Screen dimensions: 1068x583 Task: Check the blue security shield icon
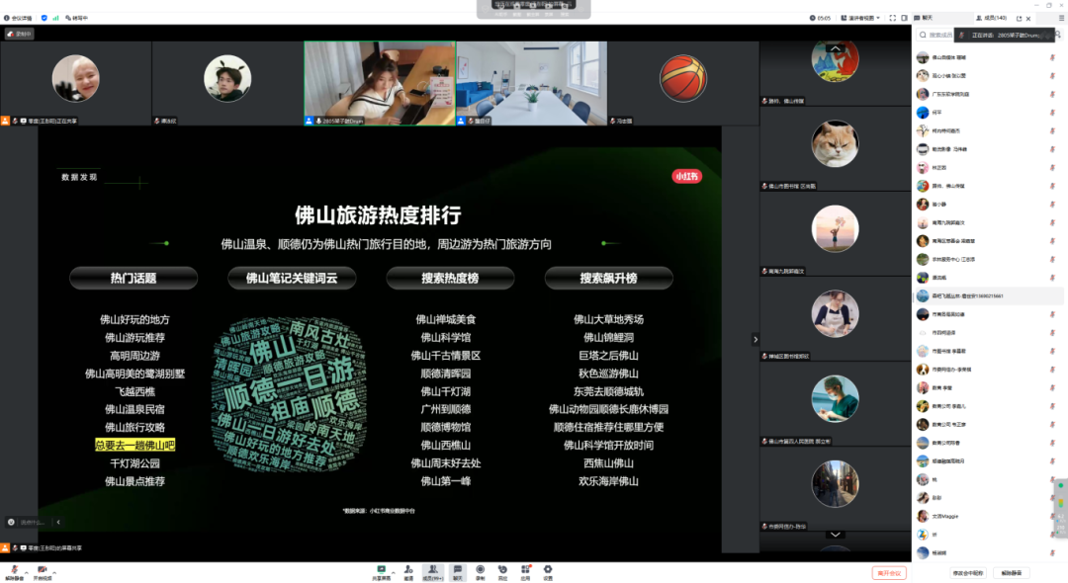(x=44, y=18)
